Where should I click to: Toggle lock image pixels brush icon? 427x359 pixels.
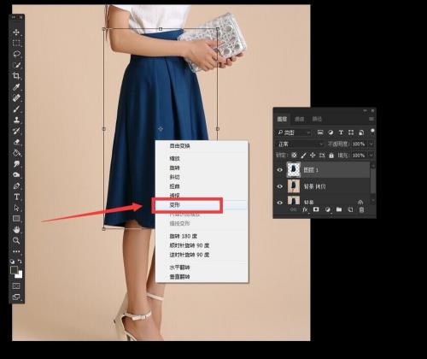[303, 156]
